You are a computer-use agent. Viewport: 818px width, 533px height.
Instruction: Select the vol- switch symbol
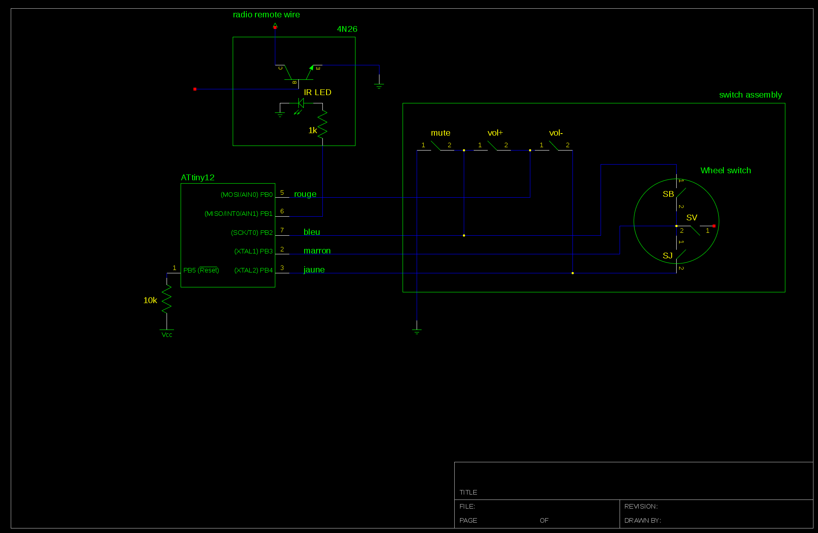[554, 146]
